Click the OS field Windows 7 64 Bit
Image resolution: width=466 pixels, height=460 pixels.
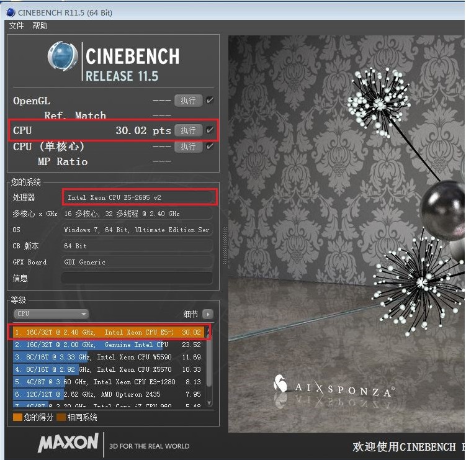(x=137, y=230)
